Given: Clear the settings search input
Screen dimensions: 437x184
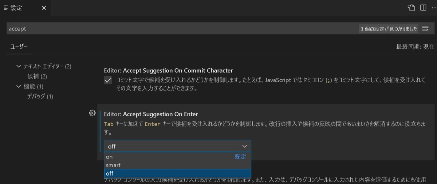Looking at the screenshot, I should click(425, 29).
